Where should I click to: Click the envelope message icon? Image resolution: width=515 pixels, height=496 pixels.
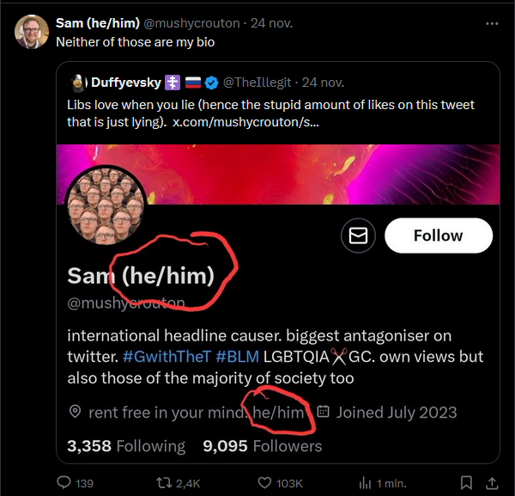pyautogui.click(x=358, y=236)
